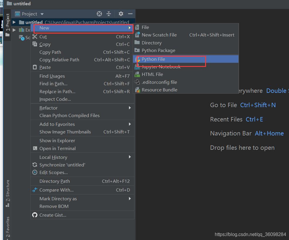Click the package folder icon beside Python Package
This screenshot has height=240, width=289.
137,50
